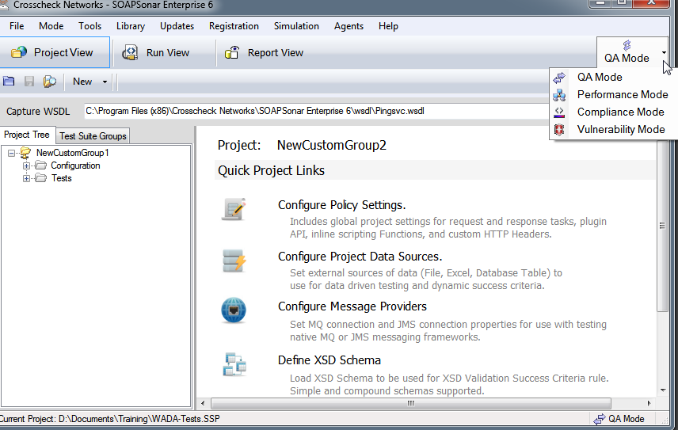Click the Compliance Mode icon
The image size is (678, 430).
coord(559,112)
